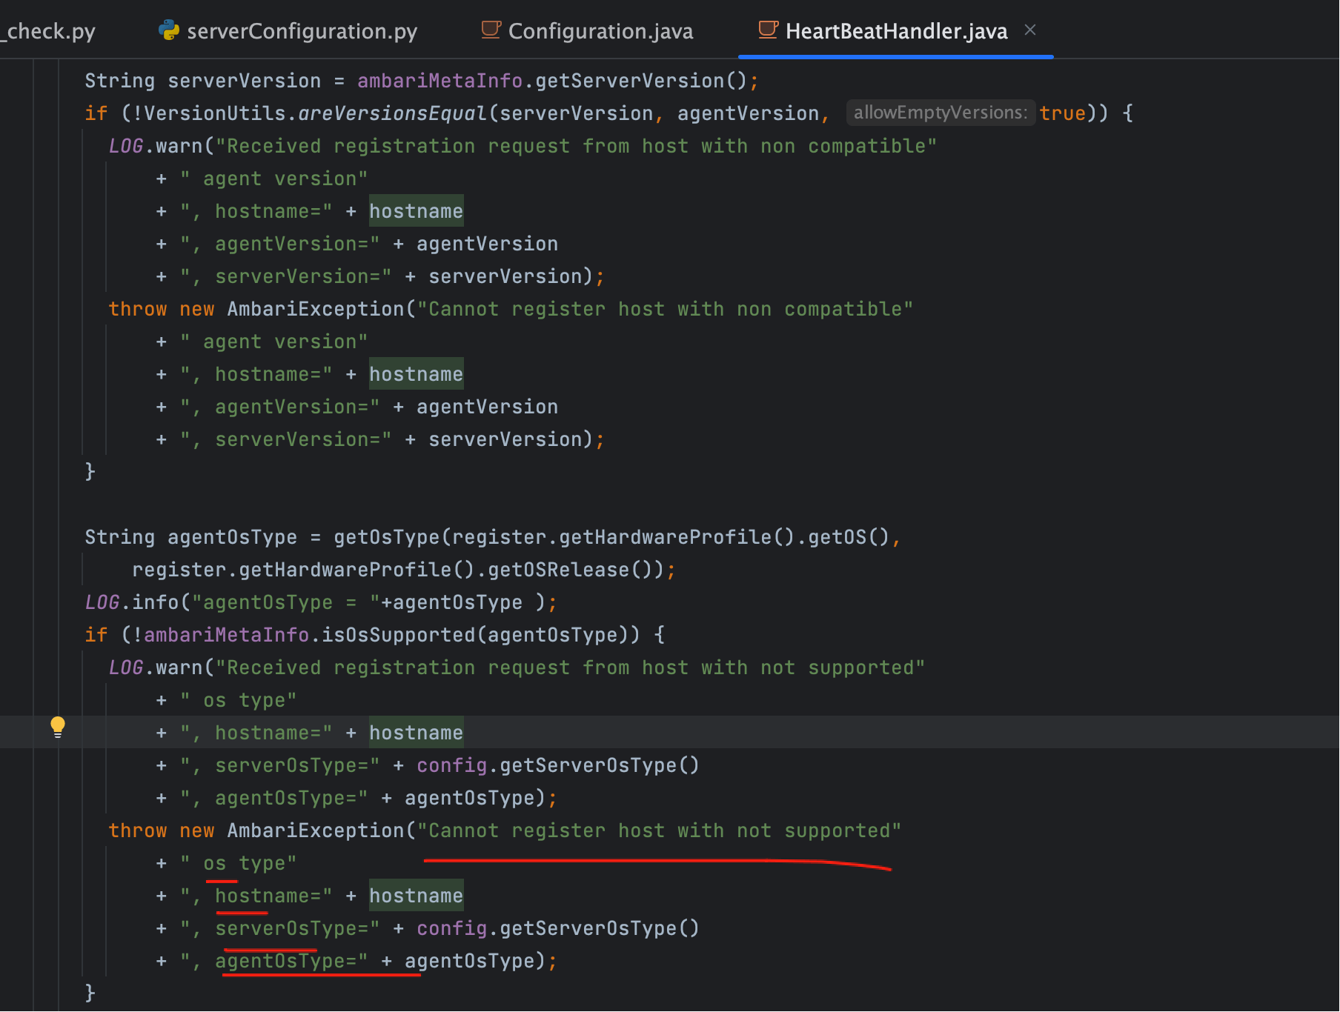This screenshot has height=1012, width=1340.
Task: Click the getOsType function call
Action: (x=386, y=537)
